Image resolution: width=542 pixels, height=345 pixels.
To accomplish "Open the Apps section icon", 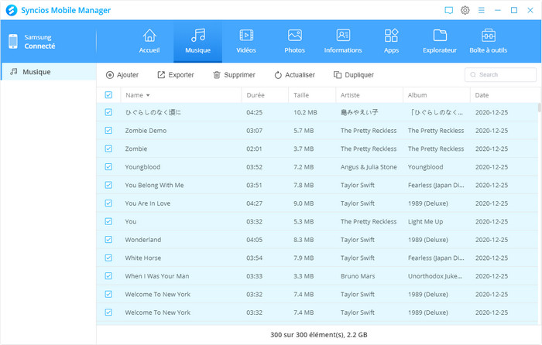I will (391, 40).
